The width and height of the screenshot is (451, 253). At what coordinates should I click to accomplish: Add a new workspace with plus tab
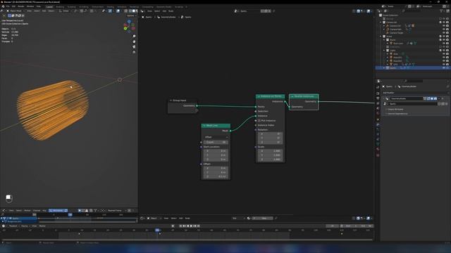[186, 6]
